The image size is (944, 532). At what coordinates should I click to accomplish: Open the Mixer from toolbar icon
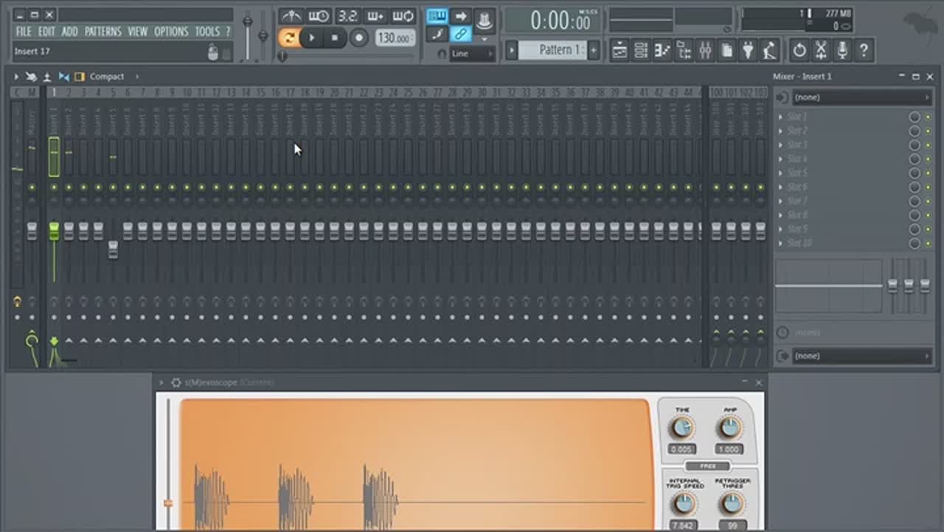[705, 50]
